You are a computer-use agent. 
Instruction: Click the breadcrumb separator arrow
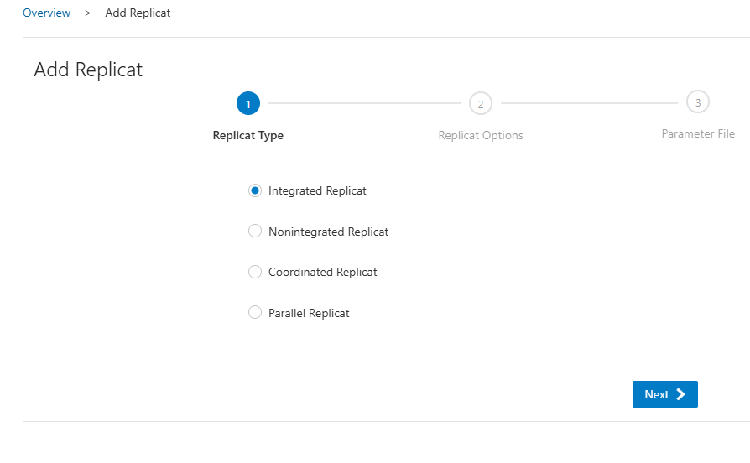pos(87,13)
